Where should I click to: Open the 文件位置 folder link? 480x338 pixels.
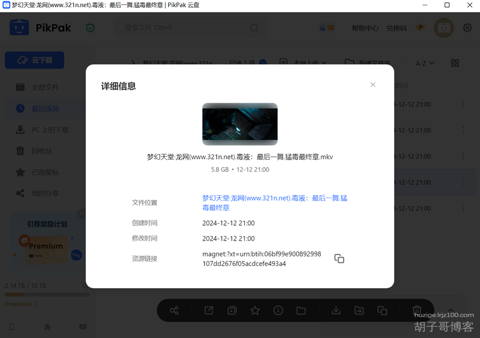tap(275, 202)
